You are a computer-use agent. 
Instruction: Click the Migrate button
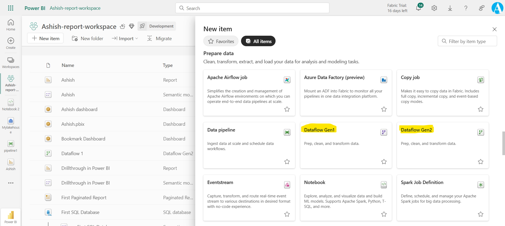click(x=159, y=39)
